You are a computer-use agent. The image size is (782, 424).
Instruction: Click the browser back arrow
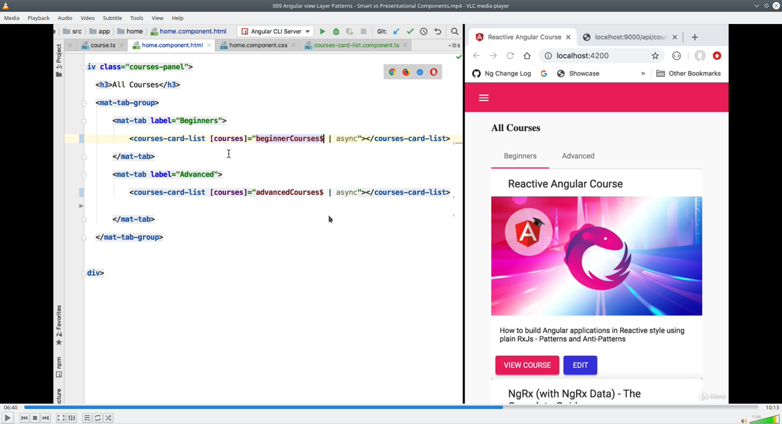coord(477,56)
